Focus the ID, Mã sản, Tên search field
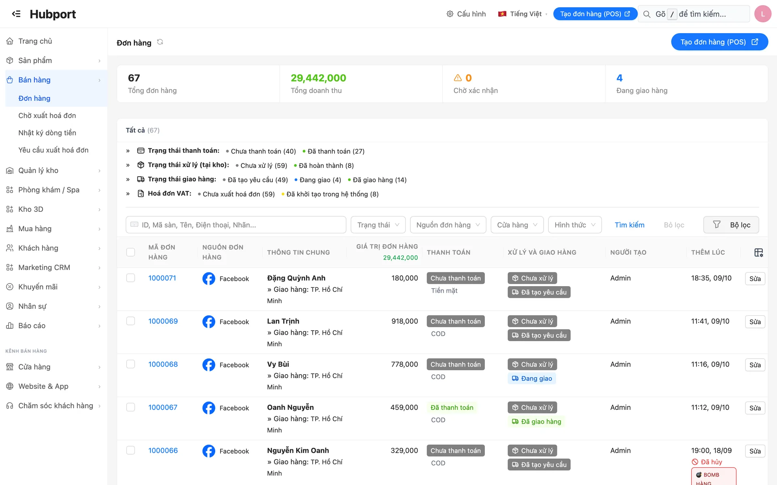This screenshot has height=485, width=777. pyautogui.click(x=236, y=225)
